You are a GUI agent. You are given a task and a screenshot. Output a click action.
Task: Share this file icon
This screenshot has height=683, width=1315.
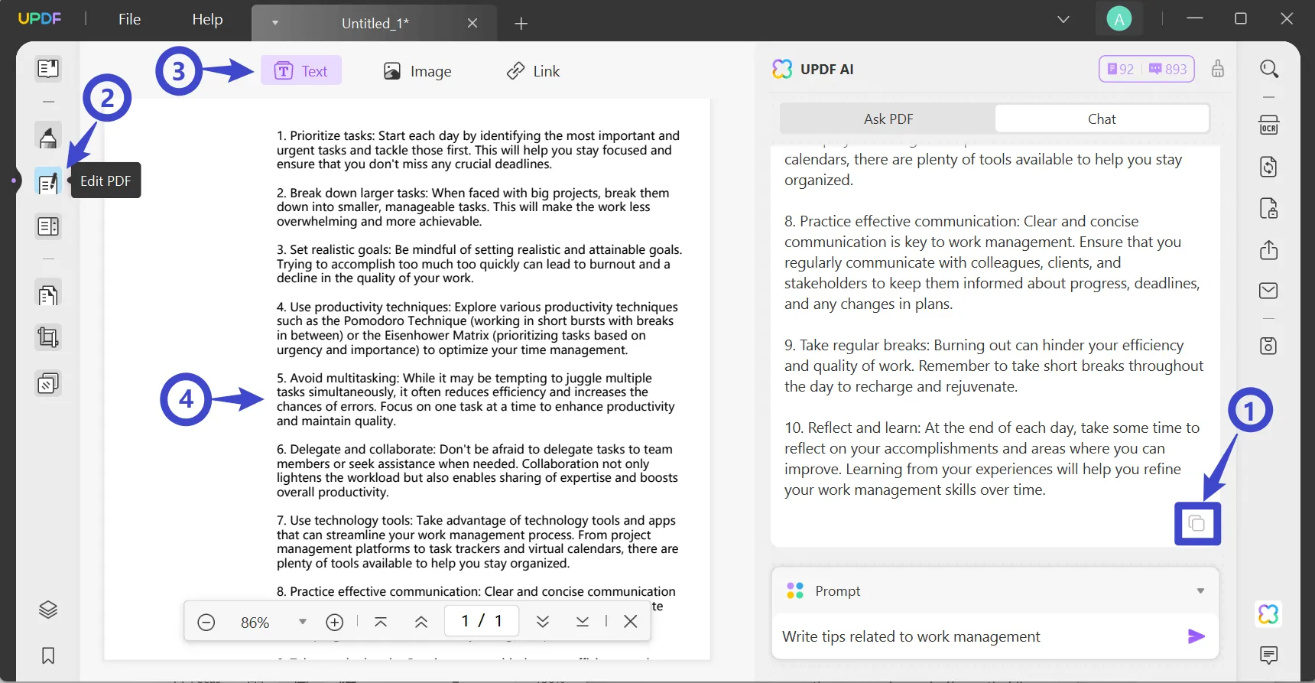click(x=1269, y=250)
